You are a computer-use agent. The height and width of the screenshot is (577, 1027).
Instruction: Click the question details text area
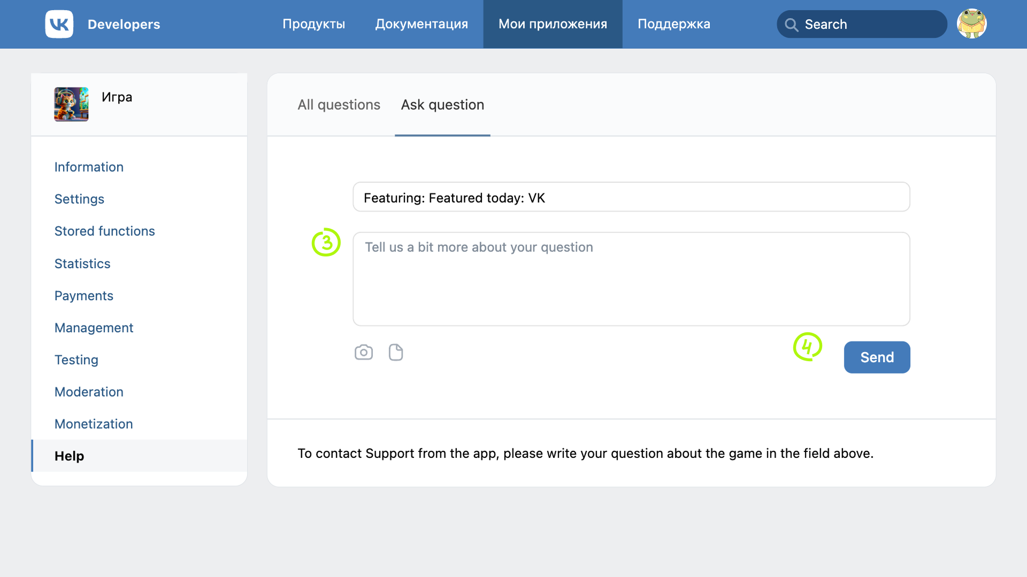coord(631,279)
